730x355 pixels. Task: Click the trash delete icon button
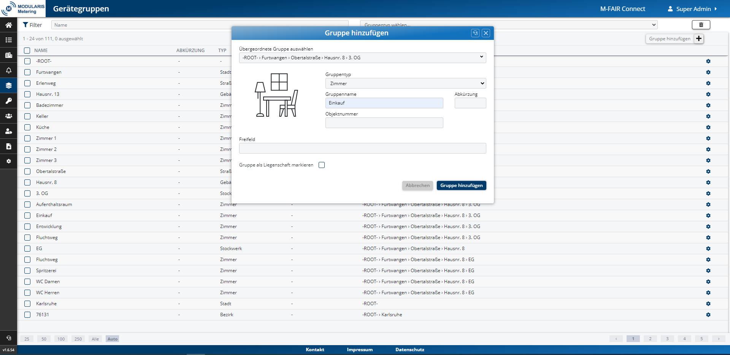(701, 25)
